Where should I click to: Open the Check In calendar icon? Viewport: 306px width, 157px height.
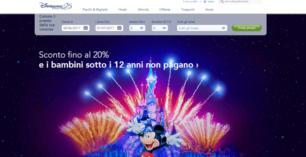tap(85, 28)
